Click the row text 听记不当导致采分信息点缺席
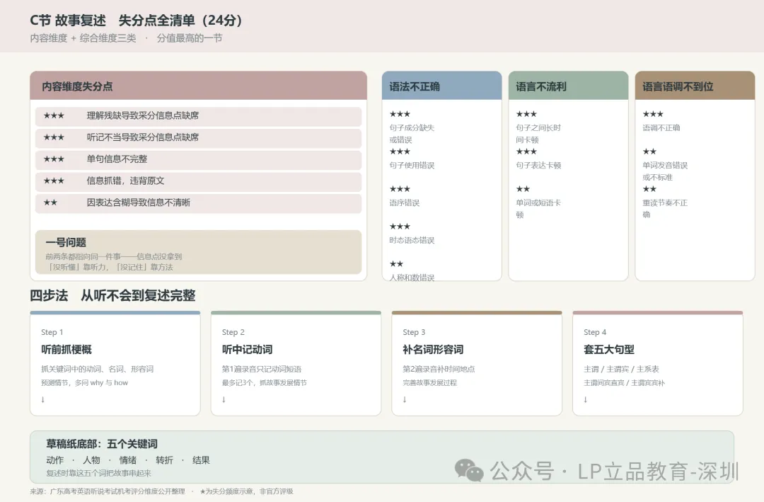The height and width of the screenshot is (502, 764). click(143, 137)
